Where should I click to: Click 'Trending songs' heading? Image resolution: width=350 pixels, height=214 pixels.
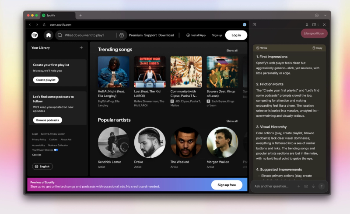pyautogui.click(x=115, y=49)
